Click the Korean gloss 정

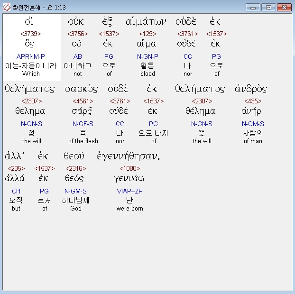tap(31, 133)
